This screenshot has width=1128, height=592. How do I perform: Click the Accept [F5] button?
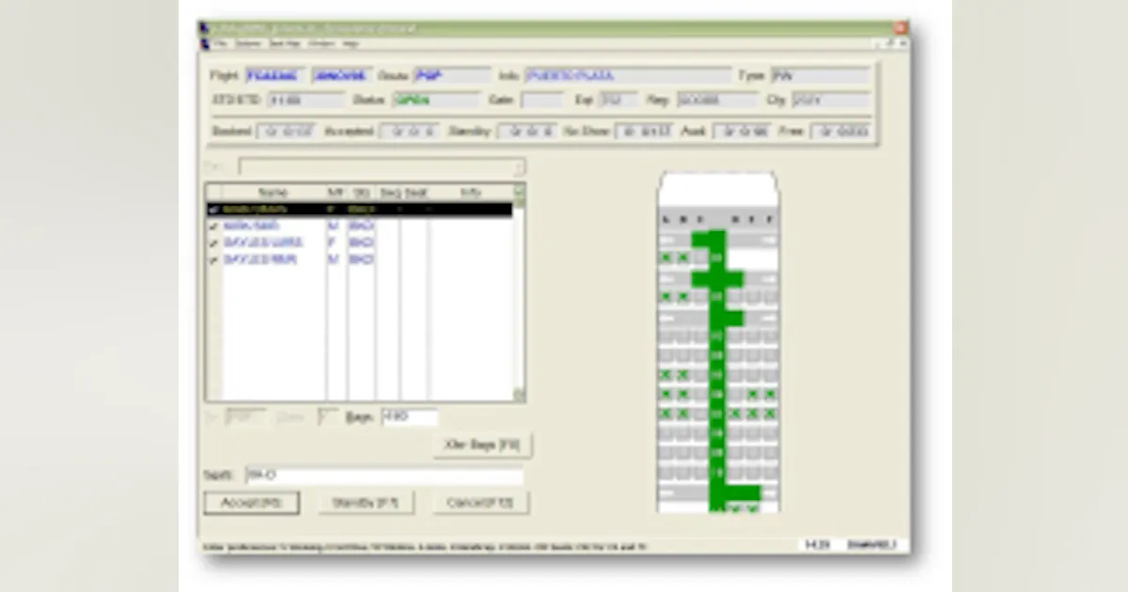coord(251,503)
